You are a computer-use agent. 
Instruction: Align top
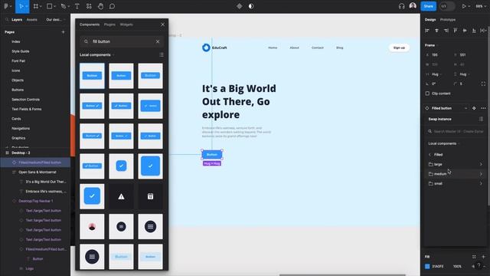point(456,31)
